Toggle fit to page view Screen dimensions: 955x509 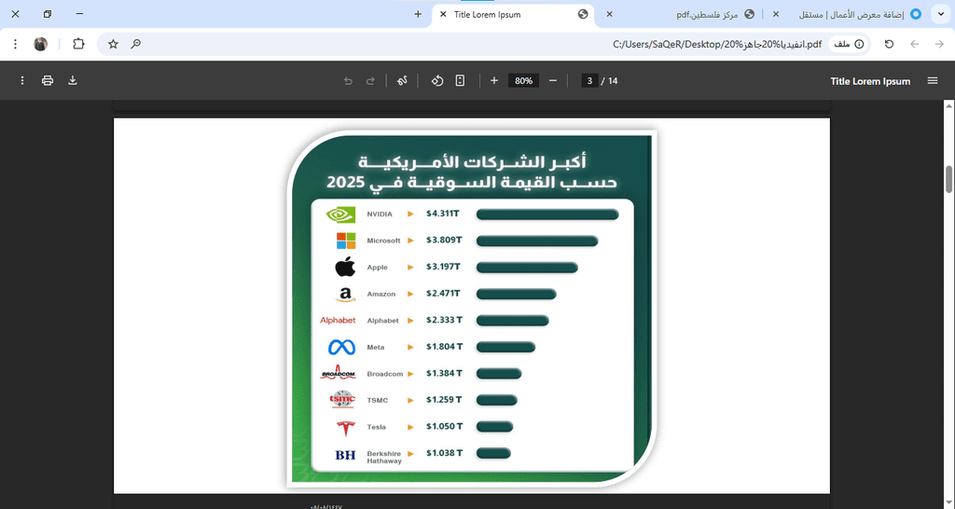click(x=460, y=80)
